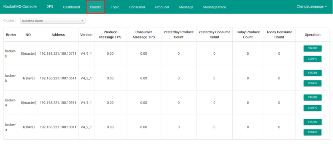This screenshot has height=148, width=333.
Task: Click the Consumer Massage TPS header
Action: [143, 34]
